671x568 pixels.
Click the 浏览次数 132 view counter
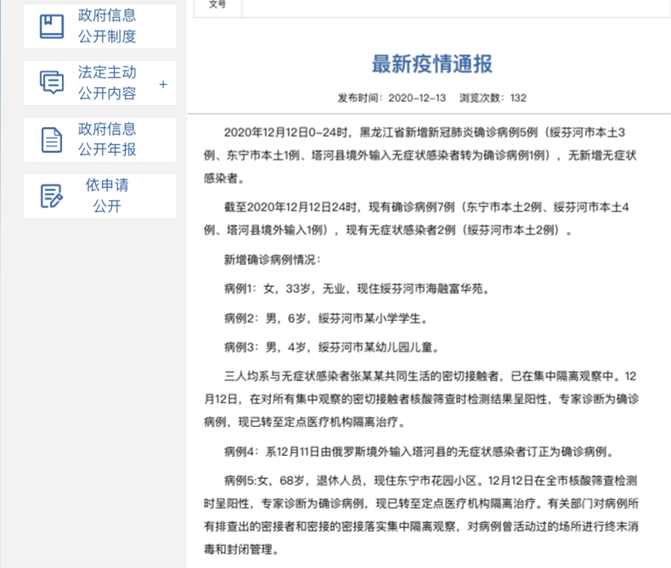pyautogui.click(x=493, y=98)
